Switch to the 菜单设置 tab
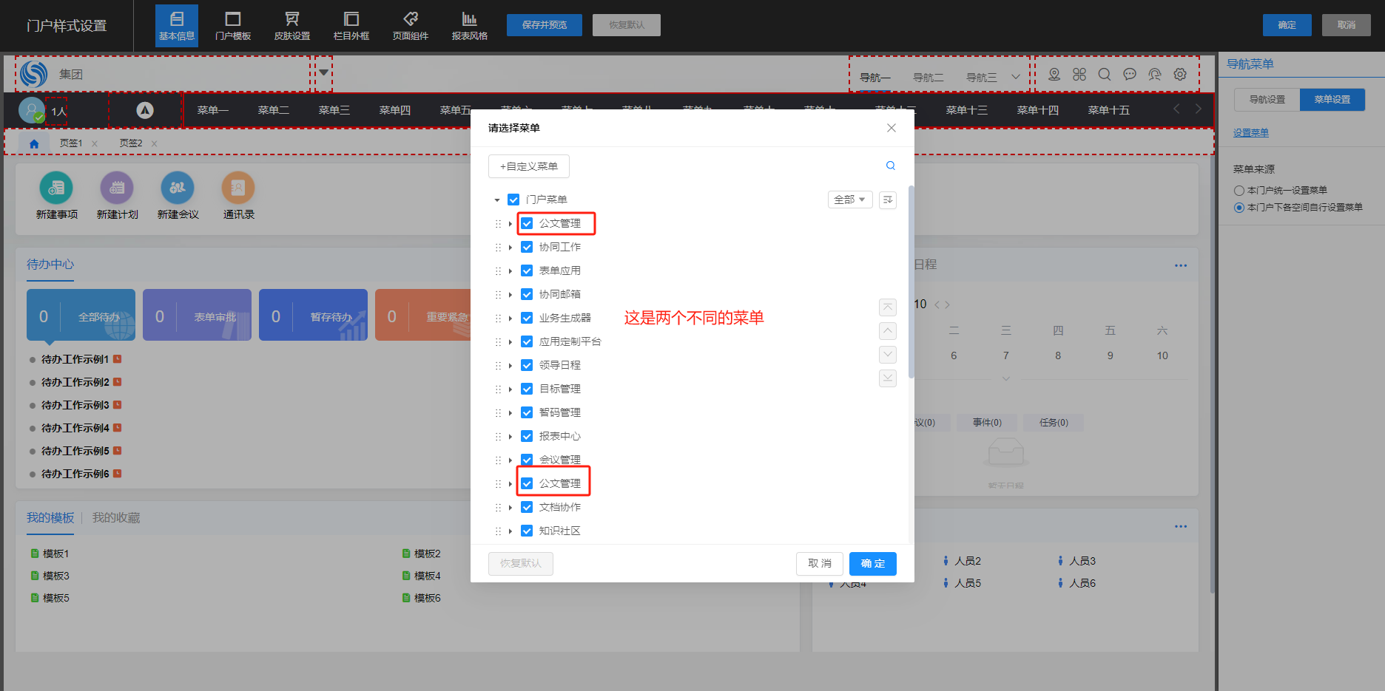Image resolution: width=1385 pixels, height=691 pixels. (x=1332, y=99)
